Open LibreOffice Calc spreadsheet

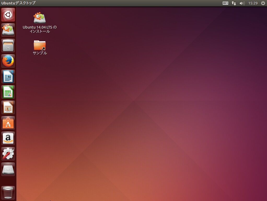[x=8, y=92]
